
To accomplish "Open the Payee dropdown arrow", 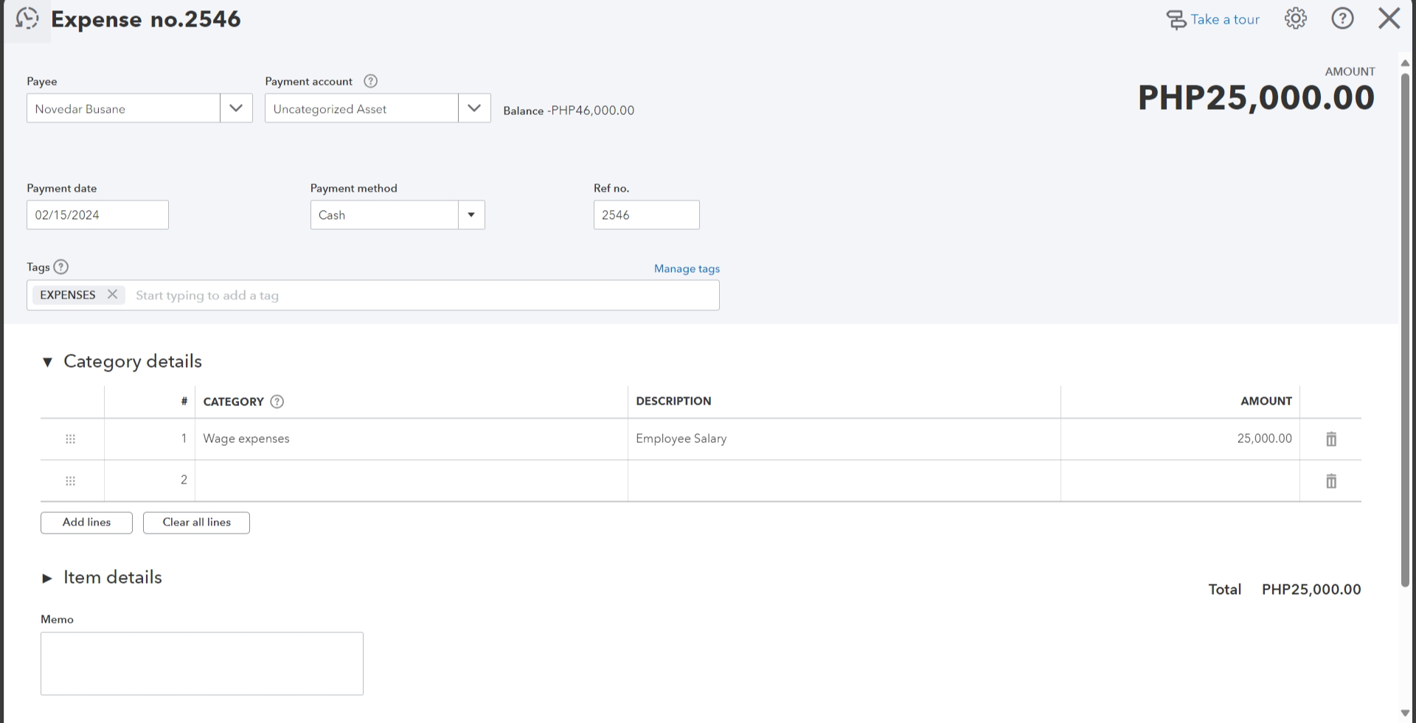I will 236,108.
